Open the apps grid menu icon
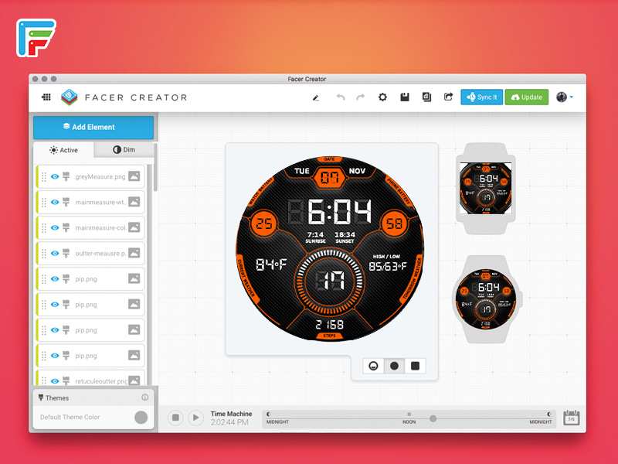618x464 pixels. [x=46, y=97]
